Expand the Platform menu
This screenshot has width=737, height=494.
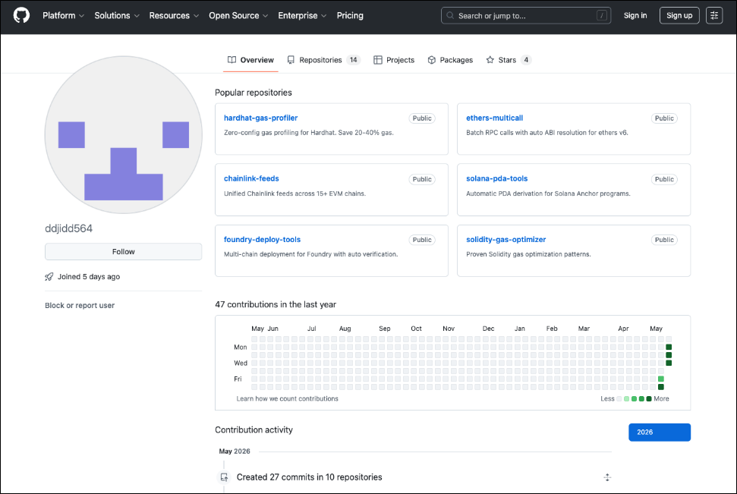click(x=64, y=15)
